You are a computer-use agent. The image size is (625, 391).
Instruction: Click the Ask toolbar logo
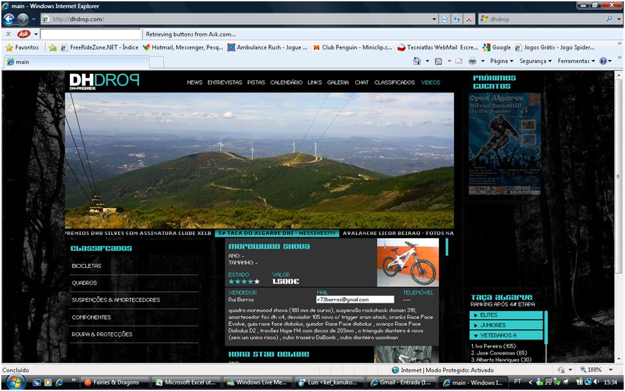[x=24, y=34]
